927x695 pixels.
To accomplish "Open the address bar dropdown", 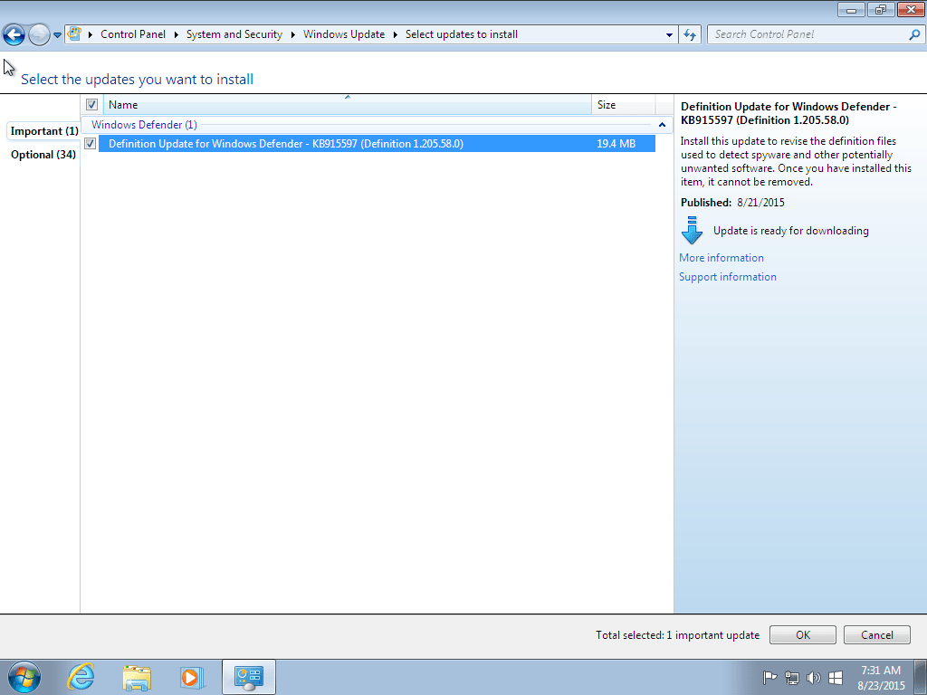I will [x=667, y=34].
